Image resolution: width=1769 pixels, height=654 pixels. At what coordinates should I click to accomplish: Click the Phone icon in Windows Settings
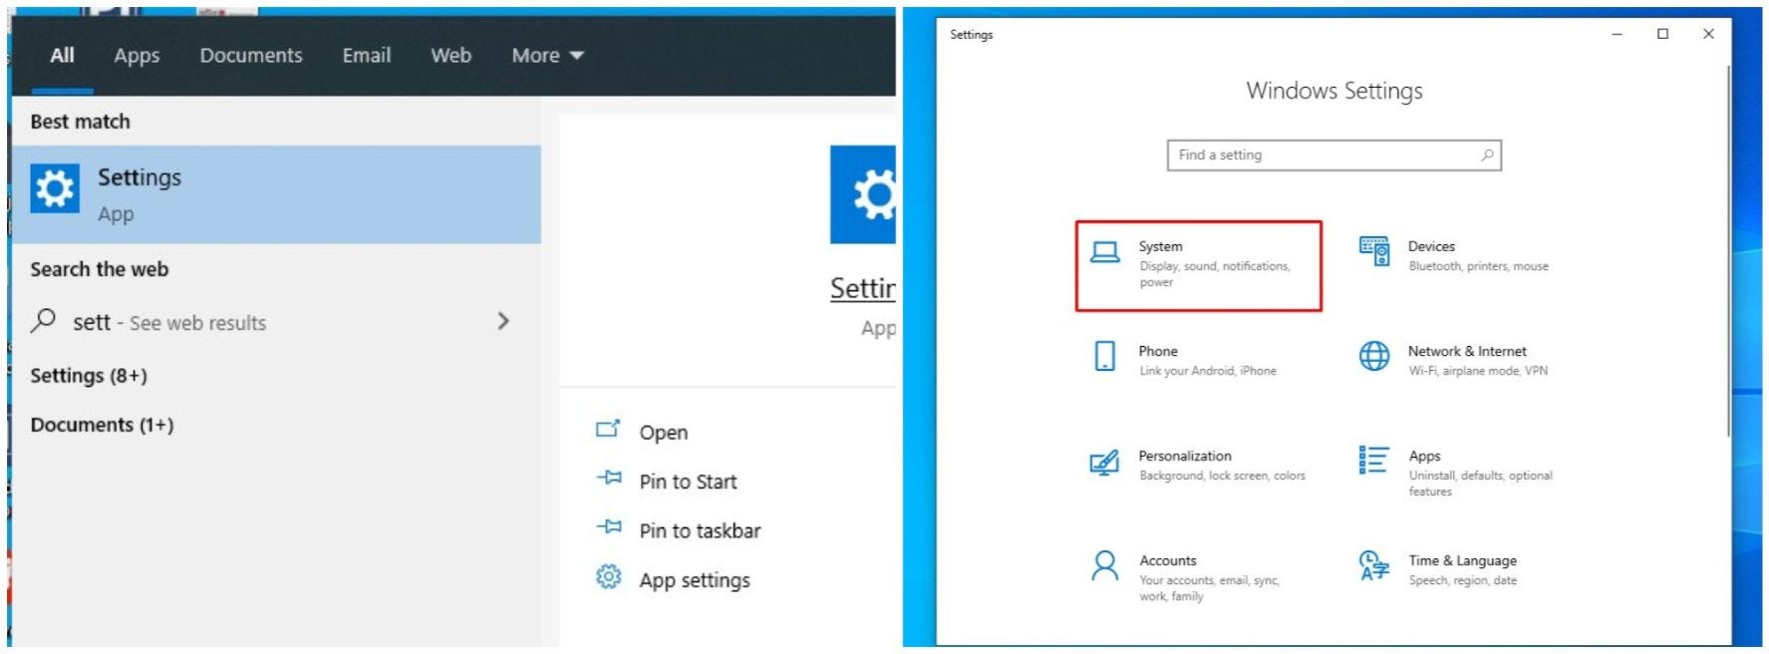1105,356
